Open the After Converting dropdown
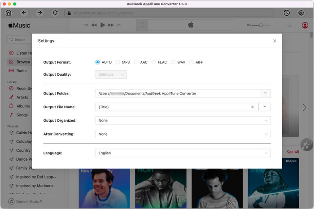Screen dimensions: 314x209 [x=183, y=134]
